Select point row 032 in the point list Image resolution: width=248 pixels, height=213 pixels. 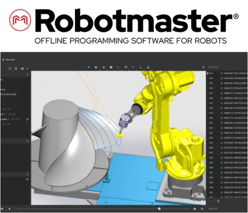pos(228,178)
